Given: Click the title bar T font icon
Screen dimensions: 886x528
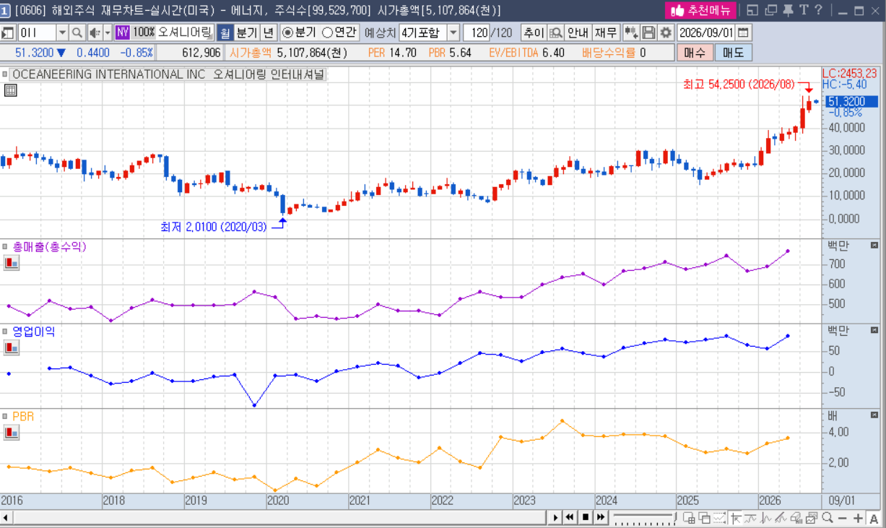Looking at the screenshot, I should pos(803,10).
